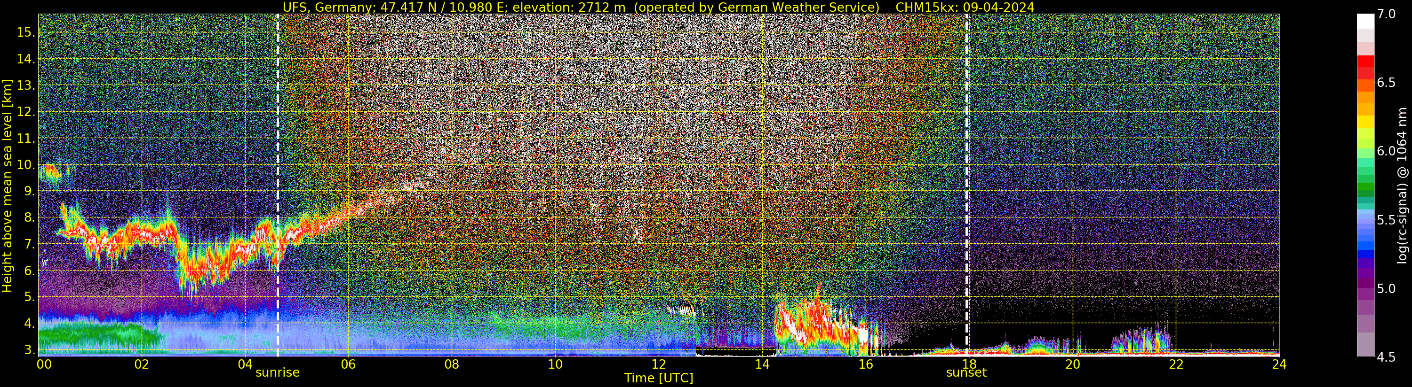Click the '6.5' colorbar value

pos(1386,83)
